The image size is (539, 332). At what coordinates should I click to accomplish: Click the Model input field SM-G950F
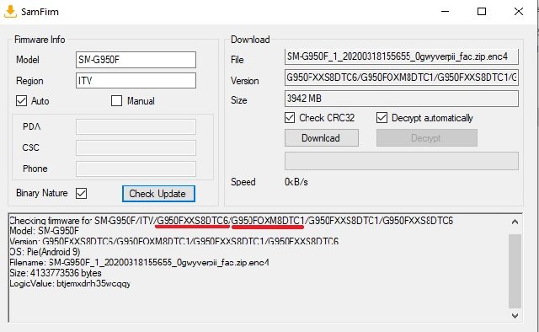pyautogui.click(x=136, y=60)
